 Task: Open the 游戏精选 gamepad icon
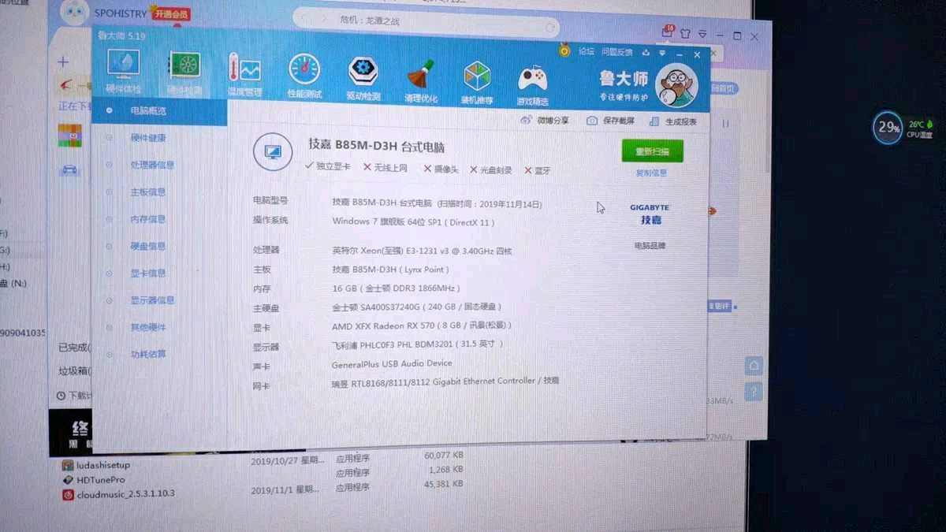[532, 84]
